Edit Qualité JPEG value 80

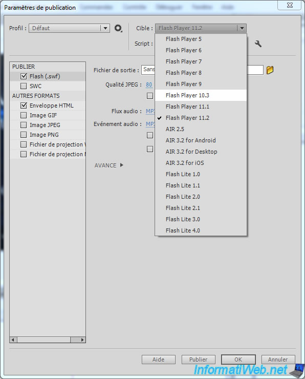(x=149, y=85)
